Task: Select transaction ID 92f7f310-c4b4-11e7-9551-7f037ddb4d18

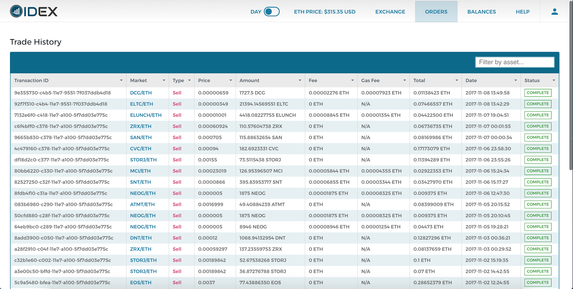Action: (x=61, y=104)
